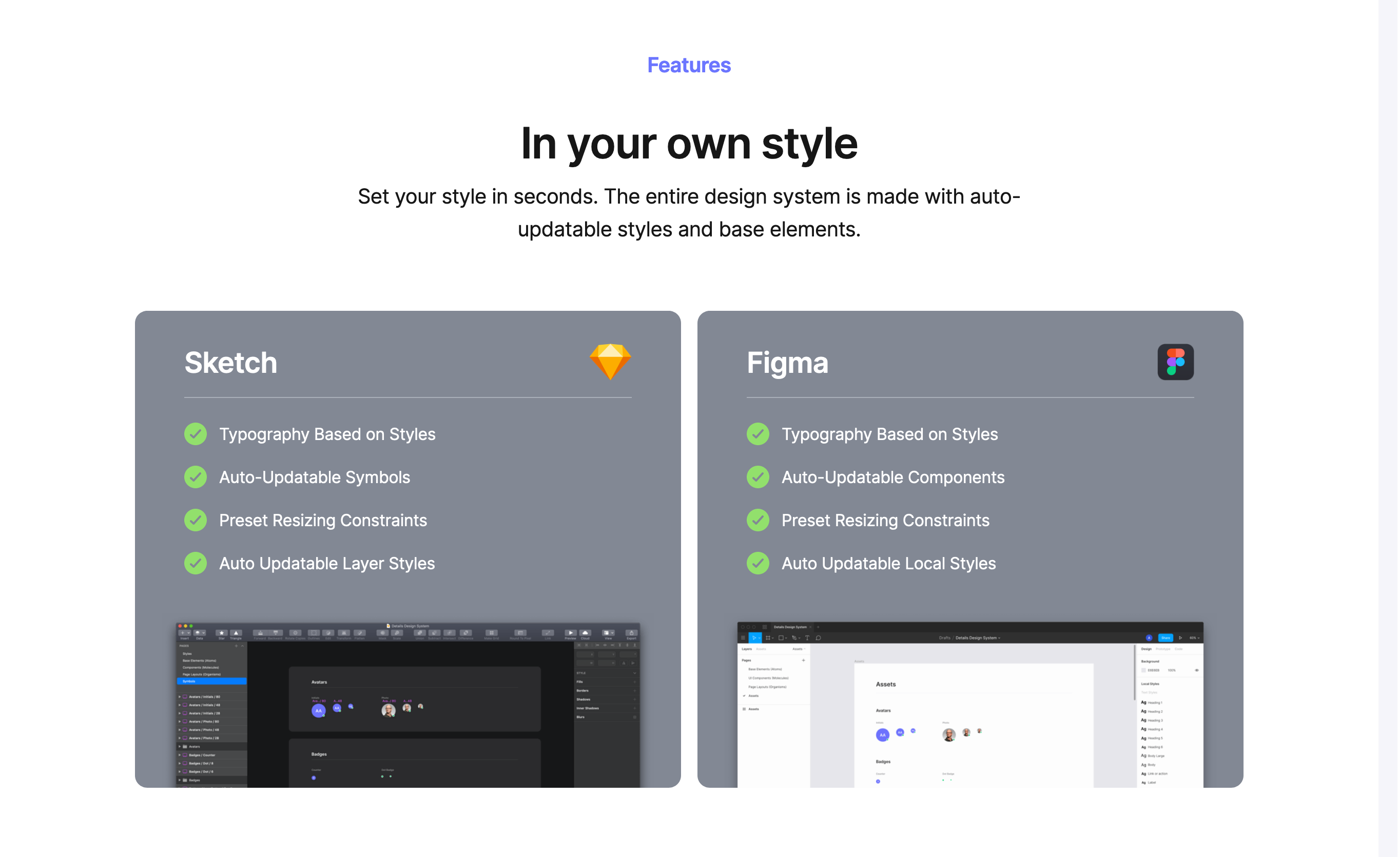Image resolution: width=1398 pixels, height=857 pixels.
Task: Click the checkmark beside Figma's Preset Resizing Constraints
Action: pos(758,521)
